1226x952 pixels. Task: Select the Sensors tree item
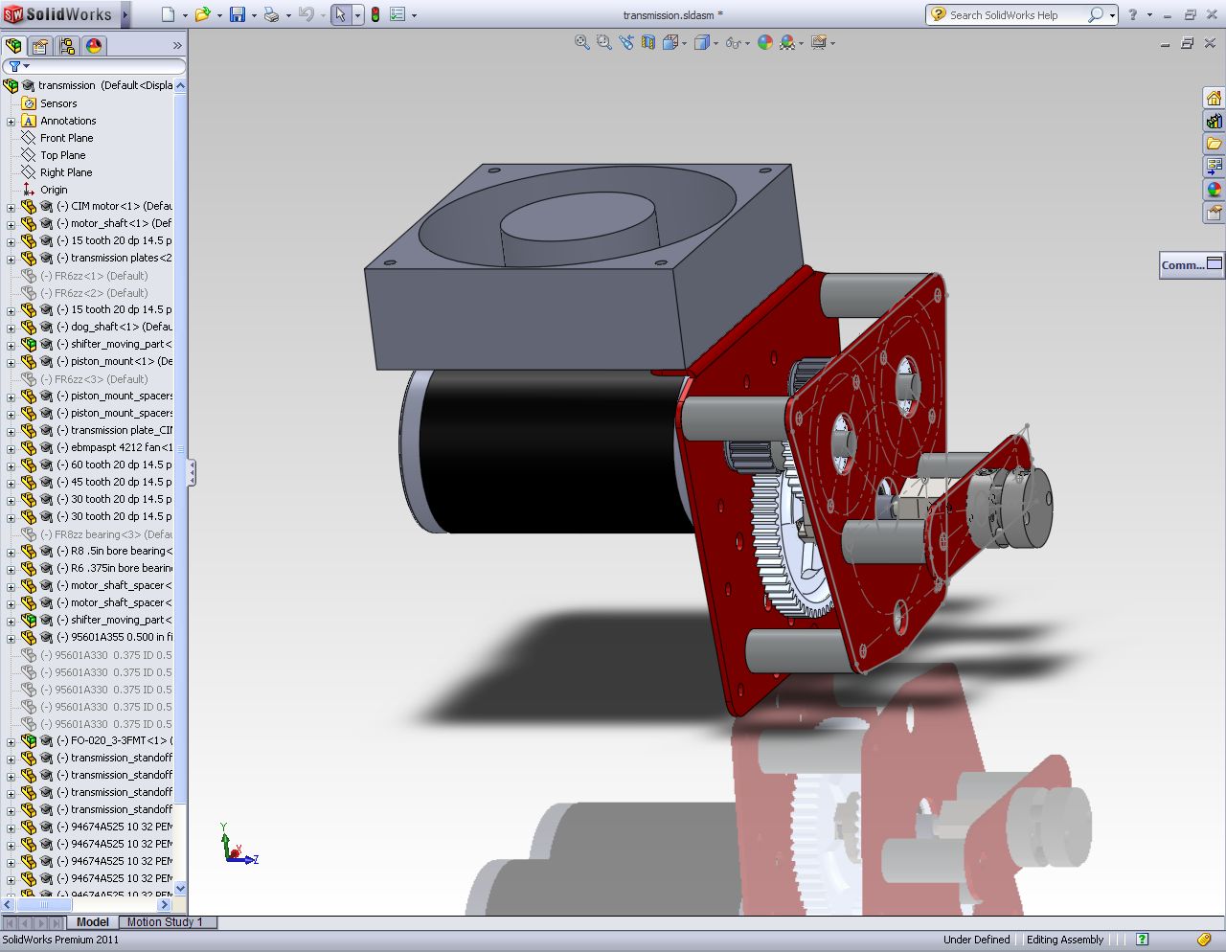point(58,103)
